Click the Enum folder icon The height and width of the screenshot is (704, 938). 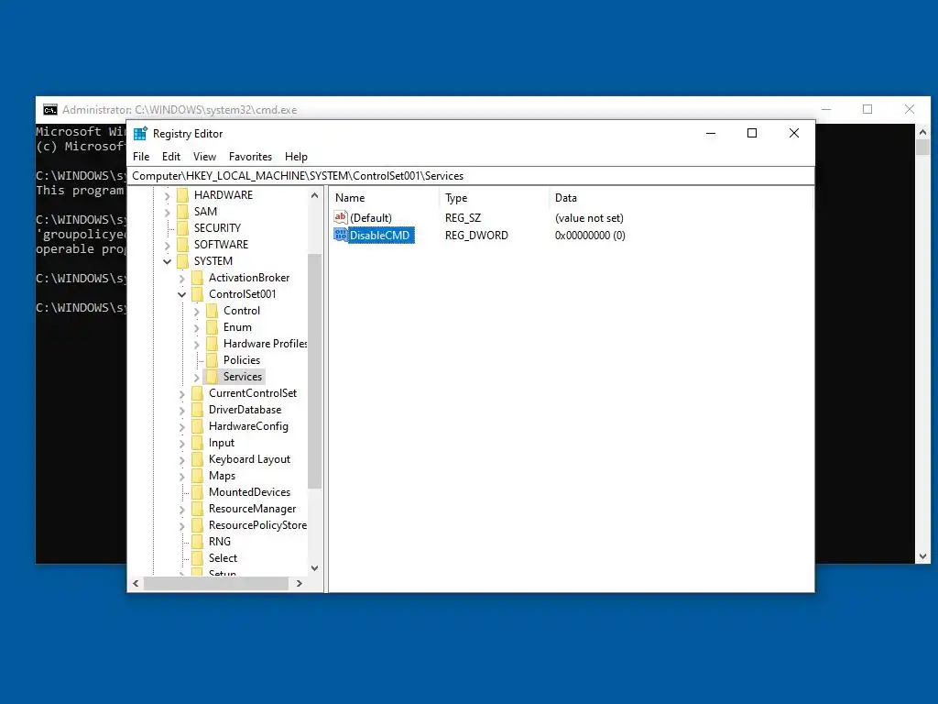[212, 327]
